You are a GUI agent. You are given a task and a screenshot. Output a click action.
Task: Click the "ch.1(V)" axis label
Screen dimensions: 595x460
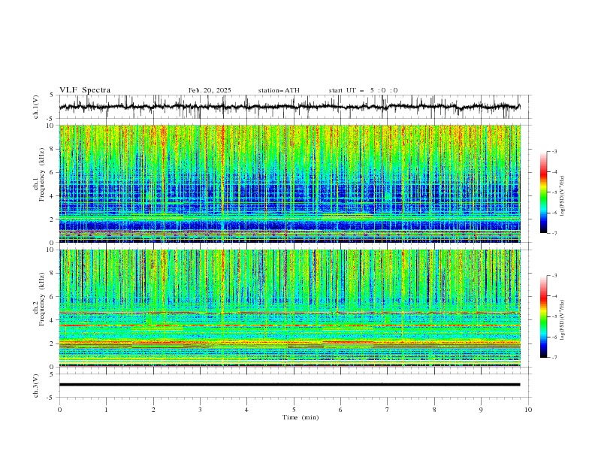36,107
